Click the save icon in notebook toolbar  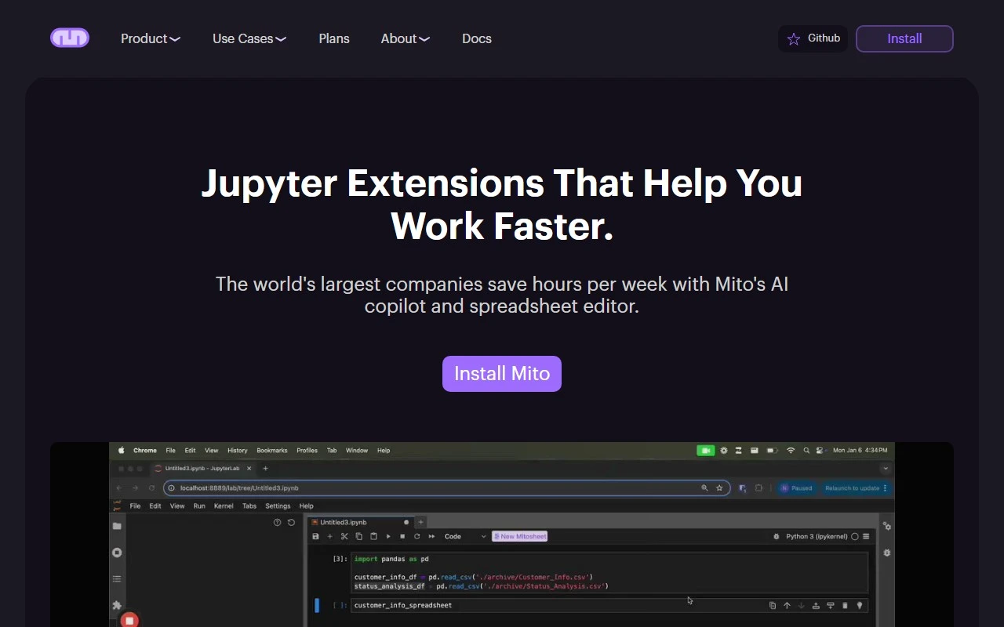pos(315,537)
